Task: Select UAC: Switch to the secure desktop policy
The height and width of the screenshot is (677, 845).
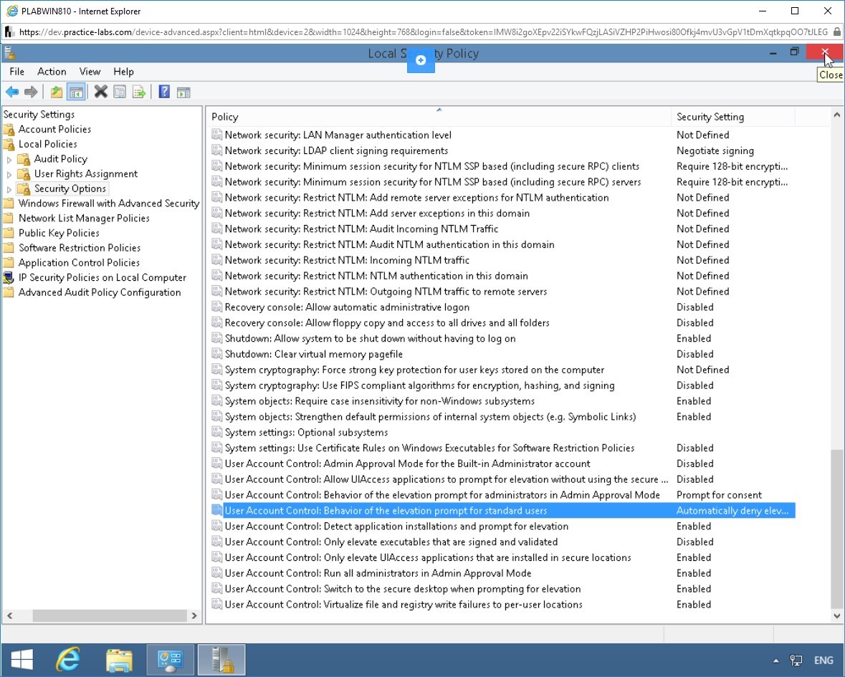Action: [403, 589]
